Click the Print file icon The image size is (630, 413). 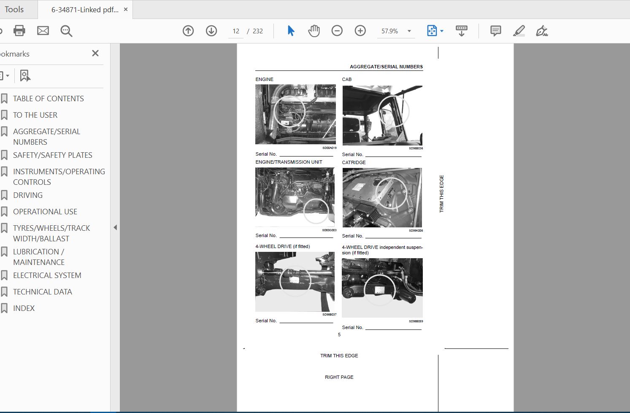(x=19, y=31)
